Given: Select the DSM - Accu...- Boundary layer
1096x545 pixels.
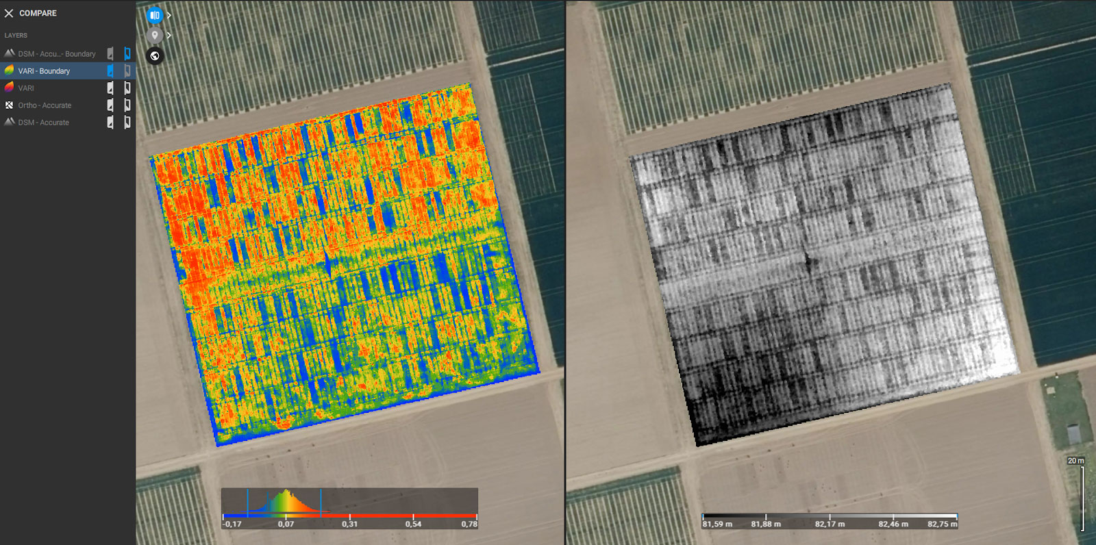Looking at the screenshot, I should pos(57,54).
